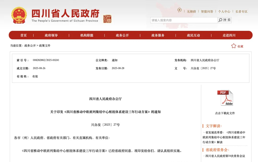Open the Adobe PDF file icon
258x162 pixels.
tap(225, 98)
